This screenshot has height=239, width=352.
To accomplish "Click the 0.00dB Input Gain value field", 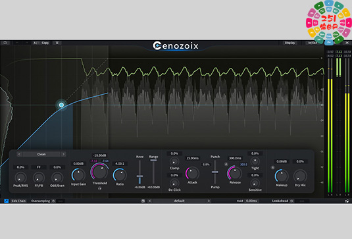I will click(x=78, y=164).
